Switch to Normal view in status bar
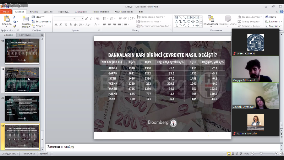The height and width of the screenshot is (160, 284). (229, 154)
